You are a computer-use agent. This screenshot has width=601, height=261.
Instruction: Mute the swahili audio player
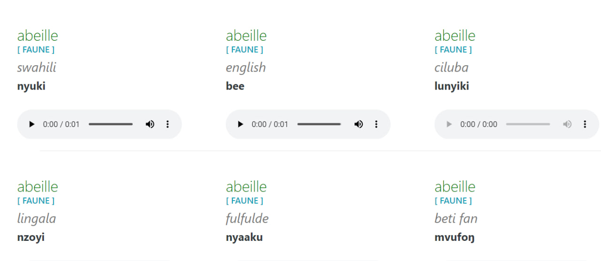(150, 124)
